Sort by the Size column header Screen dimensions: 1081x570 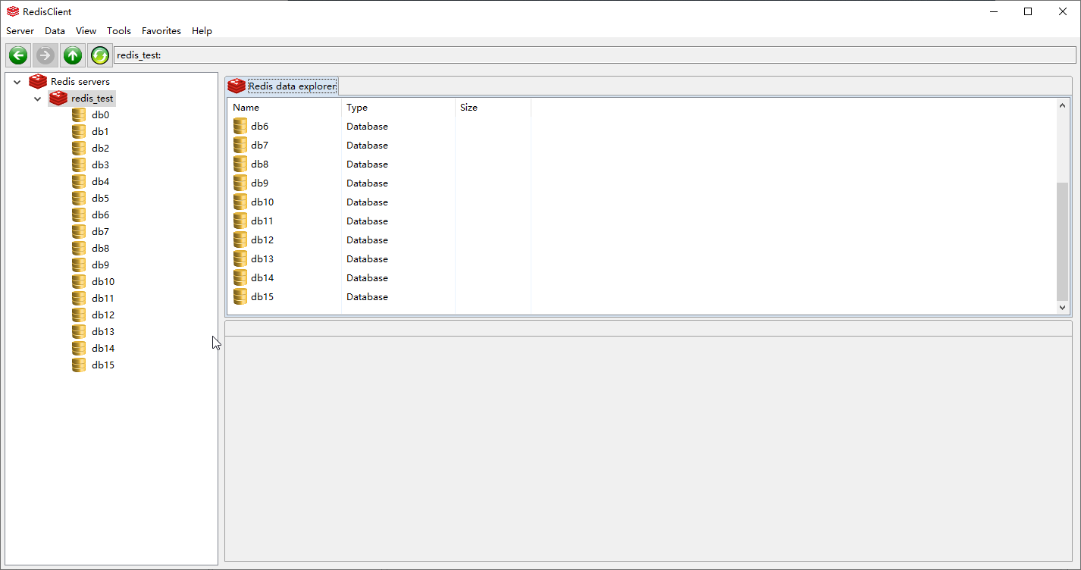click(x=468, y=108)
